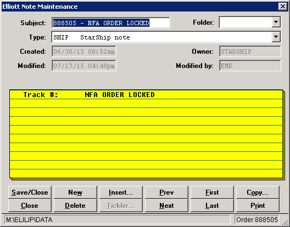Jump to the First note
The image size is (290, 227).
click(212, 192)
